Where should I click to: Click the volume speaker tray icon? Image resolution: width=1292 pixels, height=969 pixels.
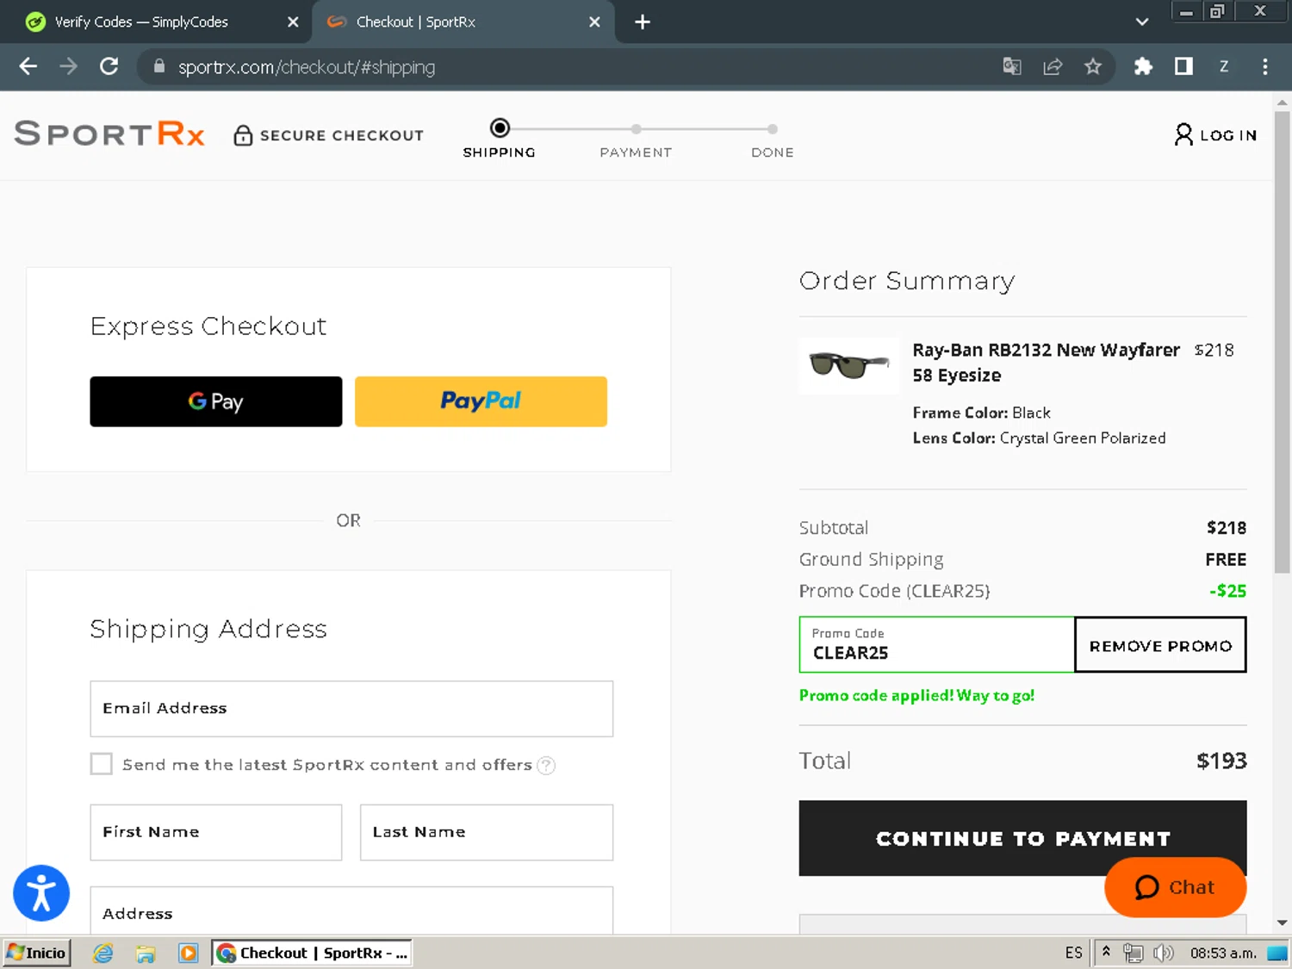point(1163,953)
